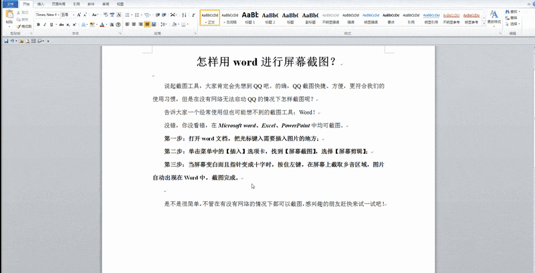Click the Clear Formatting icon
535x273 pixels.
[106, 15]
